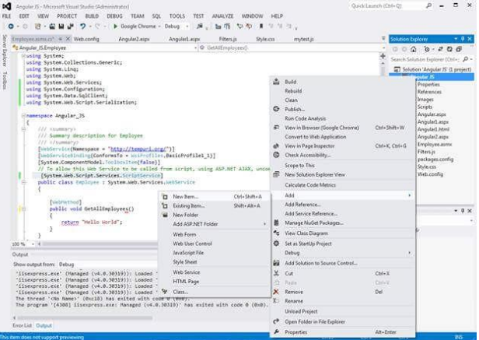Open the BUILD menu

click(x=92, y=16)
